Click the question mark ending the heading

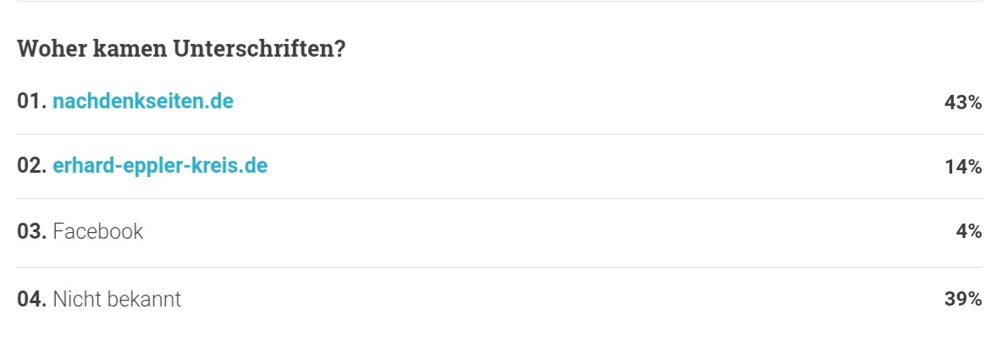pyautogui.click(x=340, y=49)
